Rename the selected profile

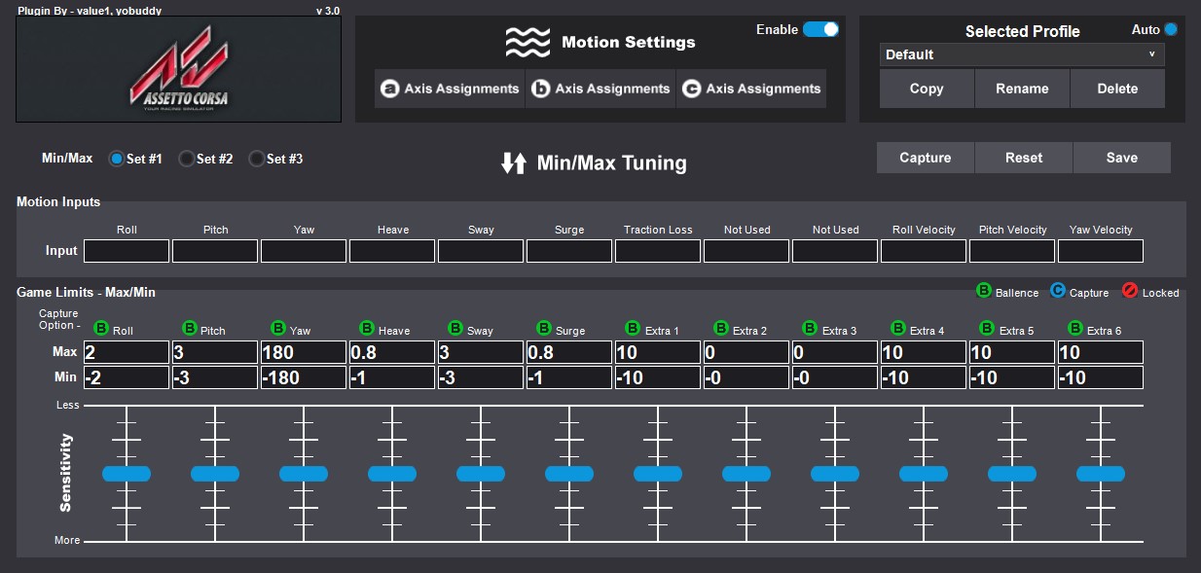1022,89
